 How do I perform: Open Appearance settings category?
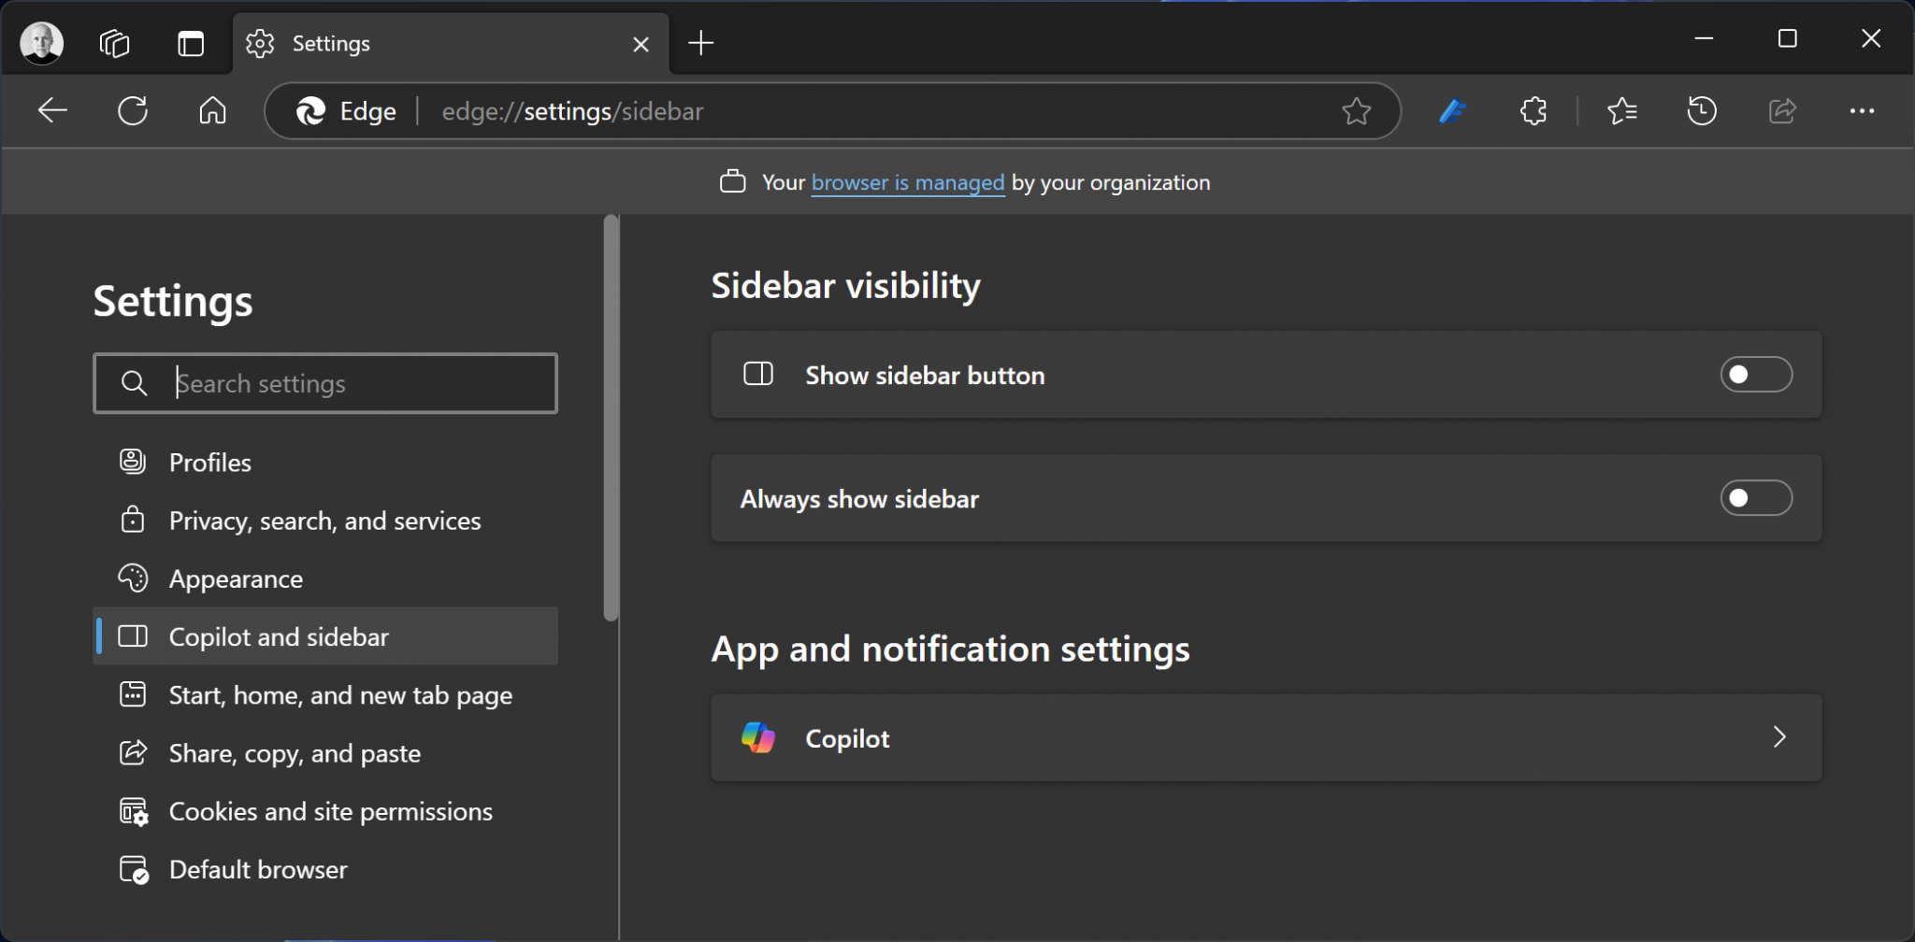pyautogui.click(x=236, y=578)
